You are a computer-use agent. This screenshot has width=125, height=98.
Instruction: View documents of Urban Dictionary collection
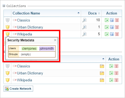(x=85, y=27)
